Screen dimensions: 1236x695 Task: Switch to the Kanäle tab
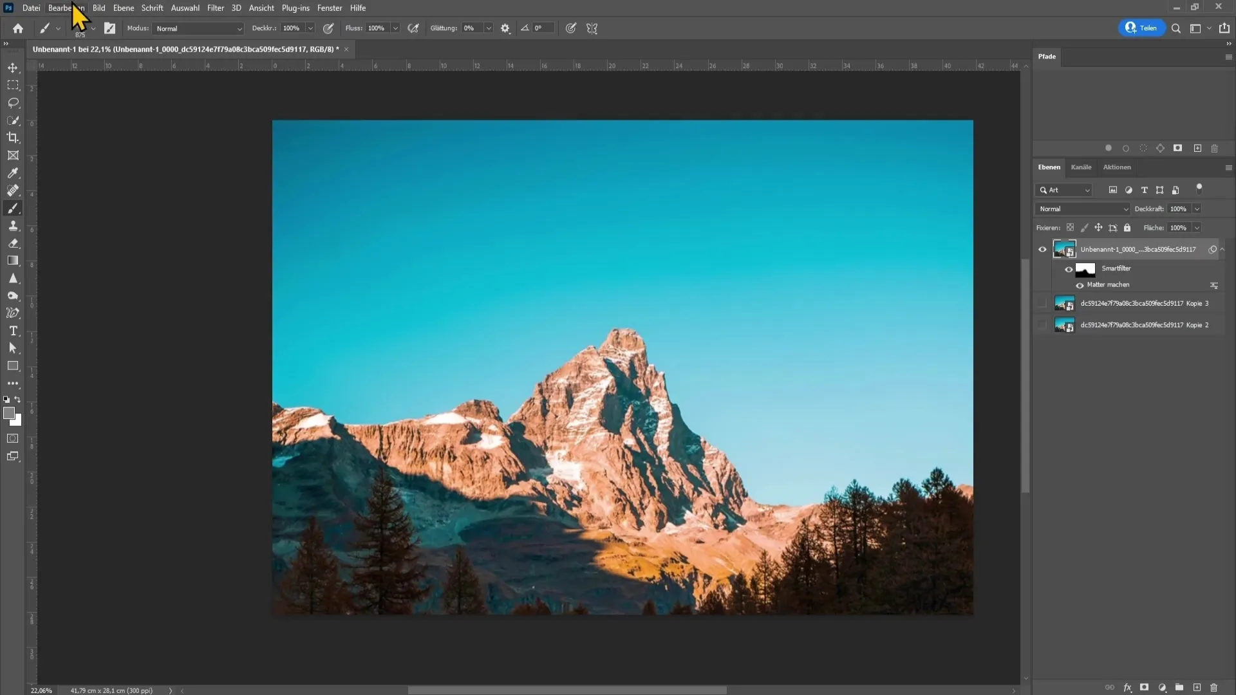[x=1081, y=167]
